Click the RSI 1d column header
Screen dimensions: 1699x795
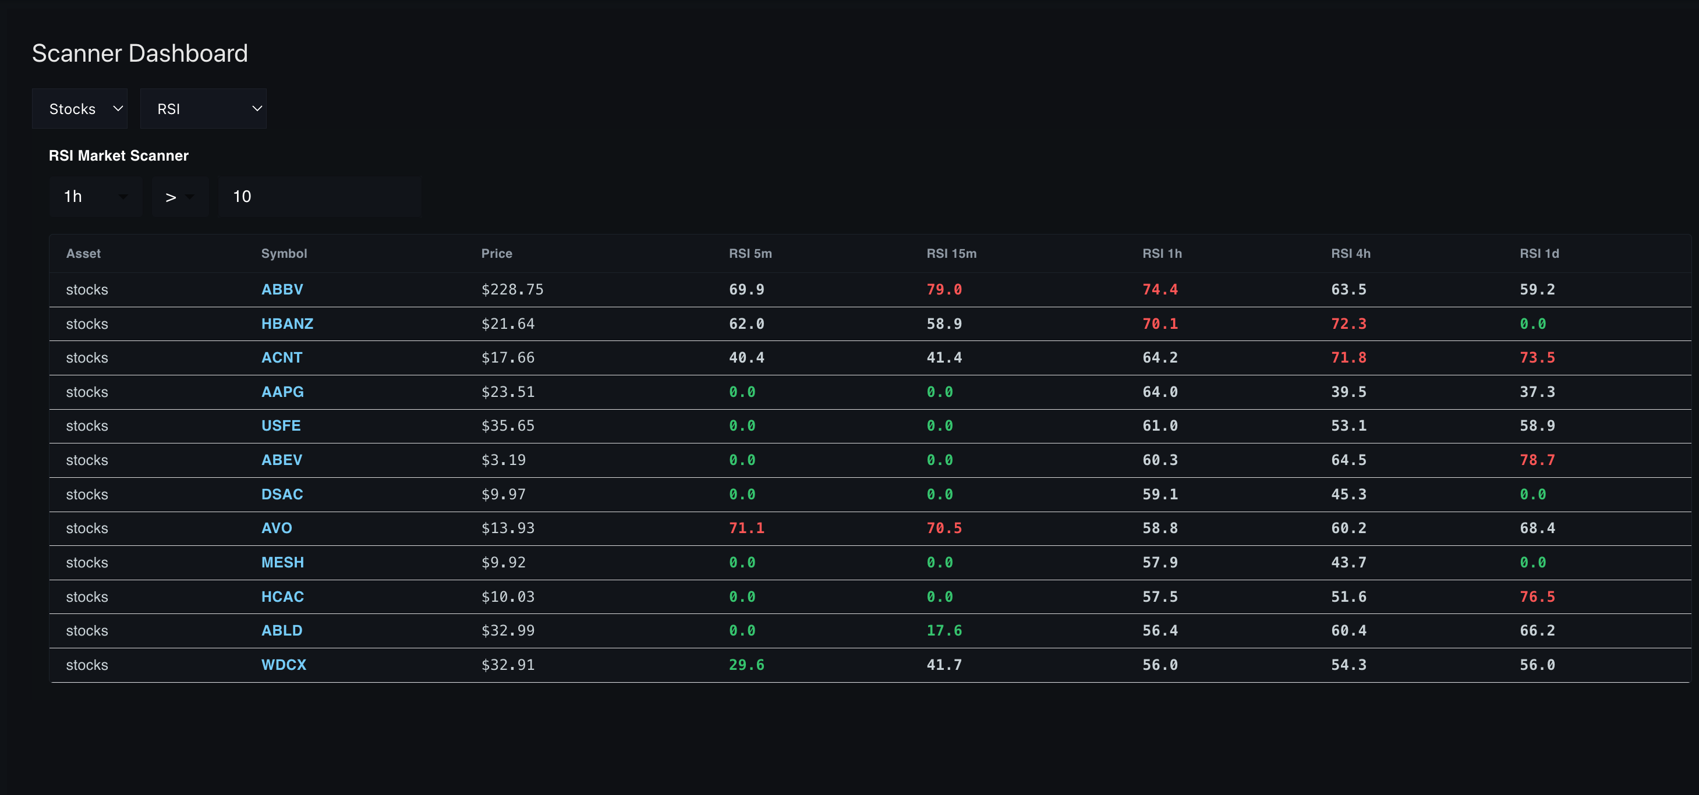[1539, 253]
